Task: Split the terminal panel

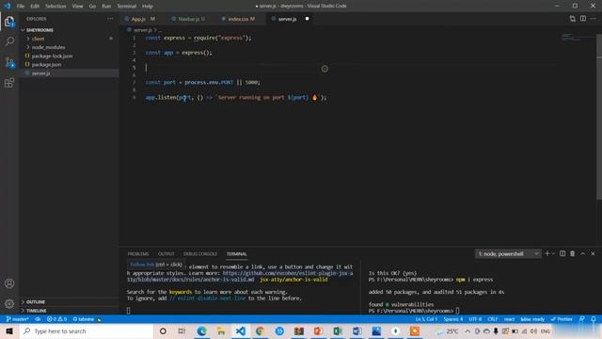Action: [562, 253]
